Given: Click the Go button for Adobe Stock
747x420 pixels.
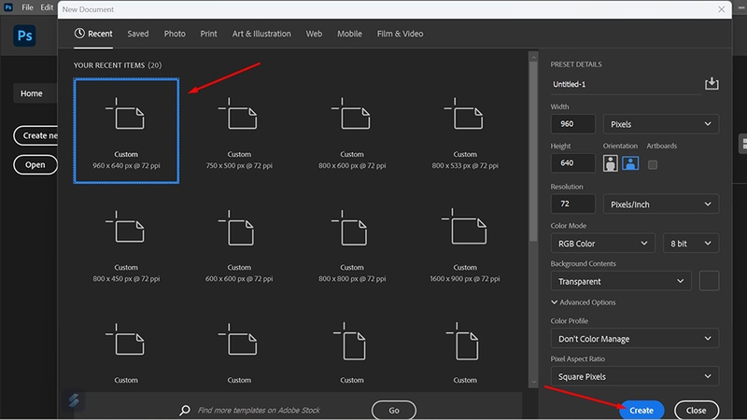Looking at the screenshot, I should tap(393, 410).
